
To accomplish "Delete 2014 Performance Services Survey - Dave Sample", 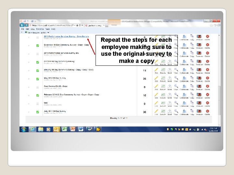I will (207, 36).
